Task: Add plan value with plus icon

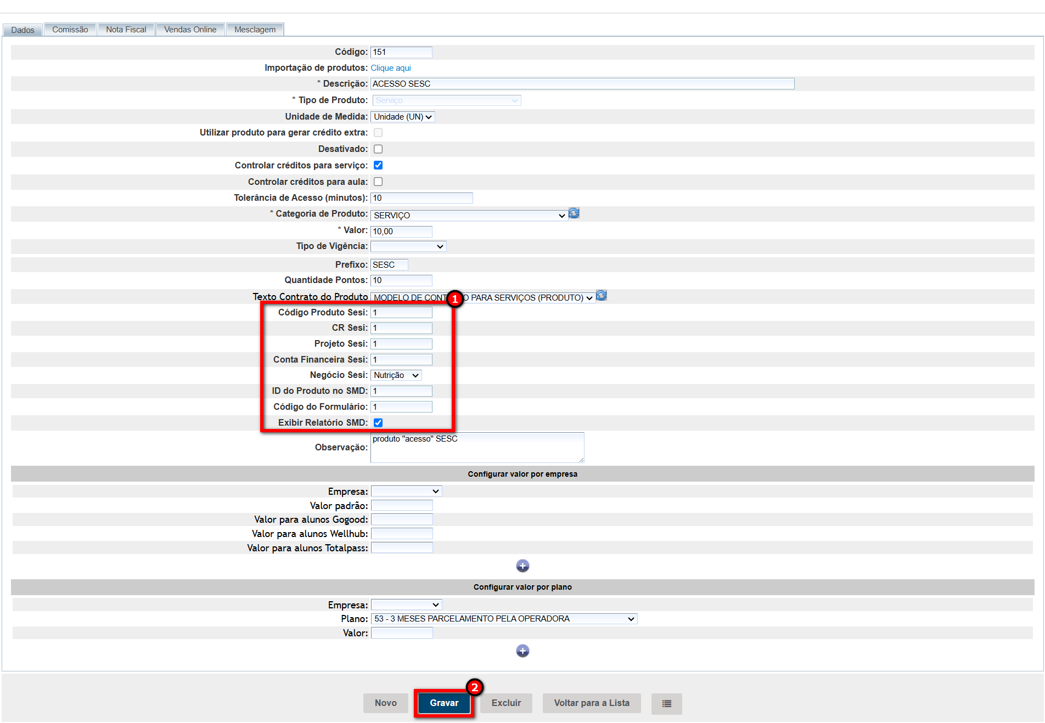Action: tap(522, 651)
